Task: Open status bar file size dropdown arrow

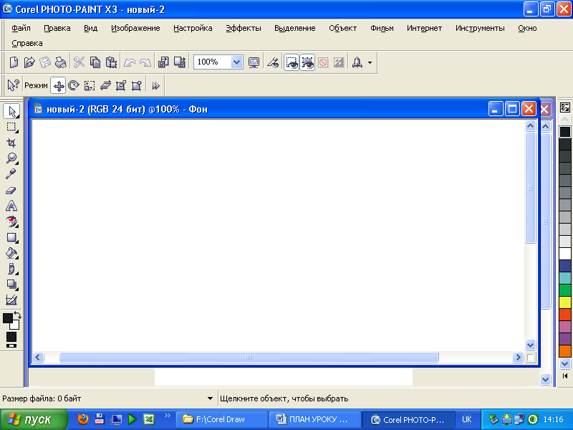Action: 210,398
